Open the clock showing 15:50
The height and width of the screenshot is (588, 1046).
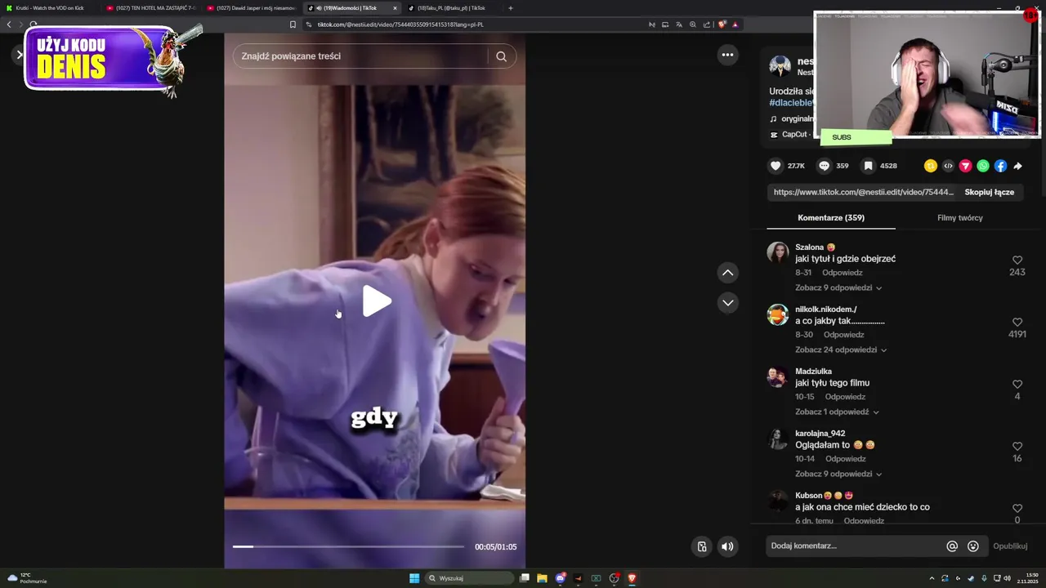(1028, 578)
